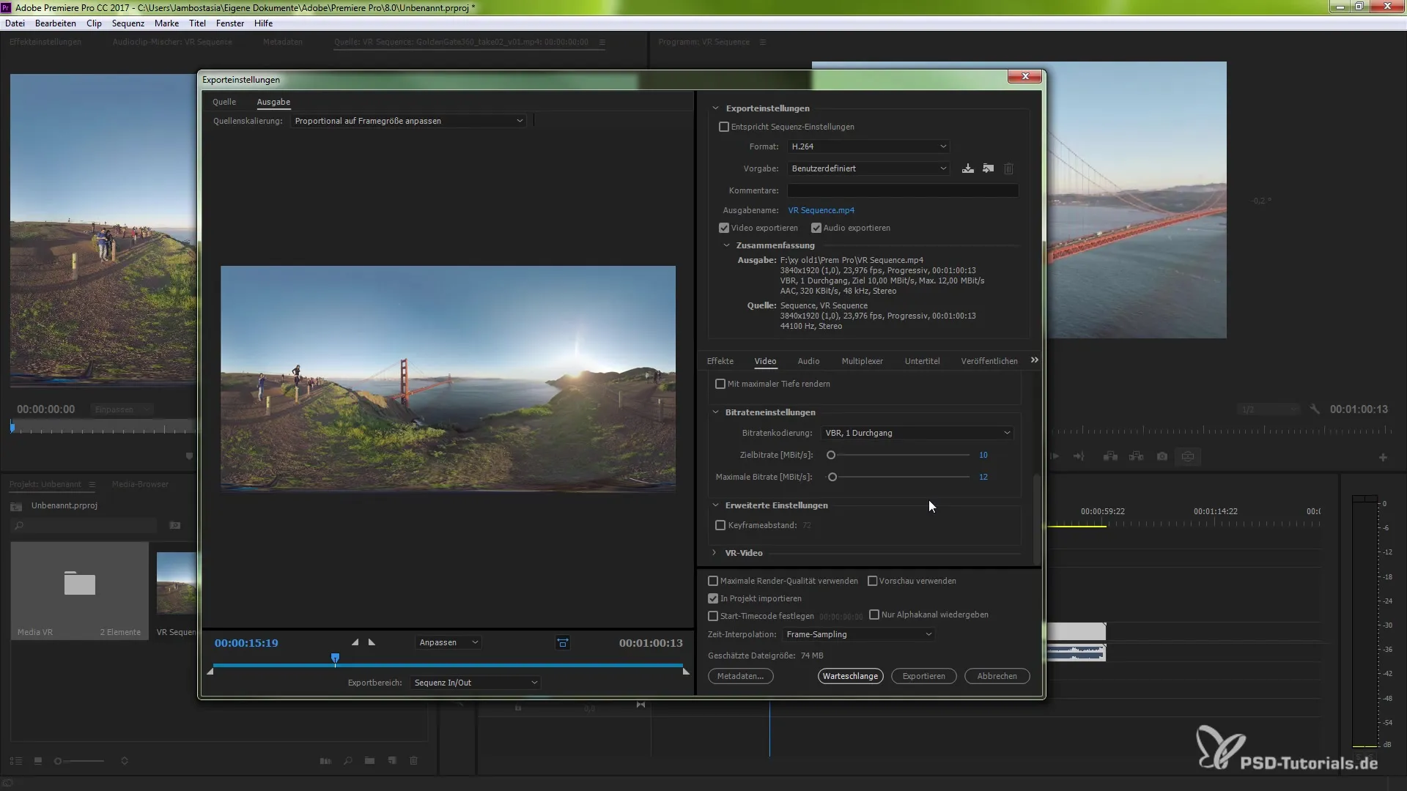Enable Entspricht Sequenz-Einstellungen checkbox
The image size is (1407, 791).
pos(724,127)
